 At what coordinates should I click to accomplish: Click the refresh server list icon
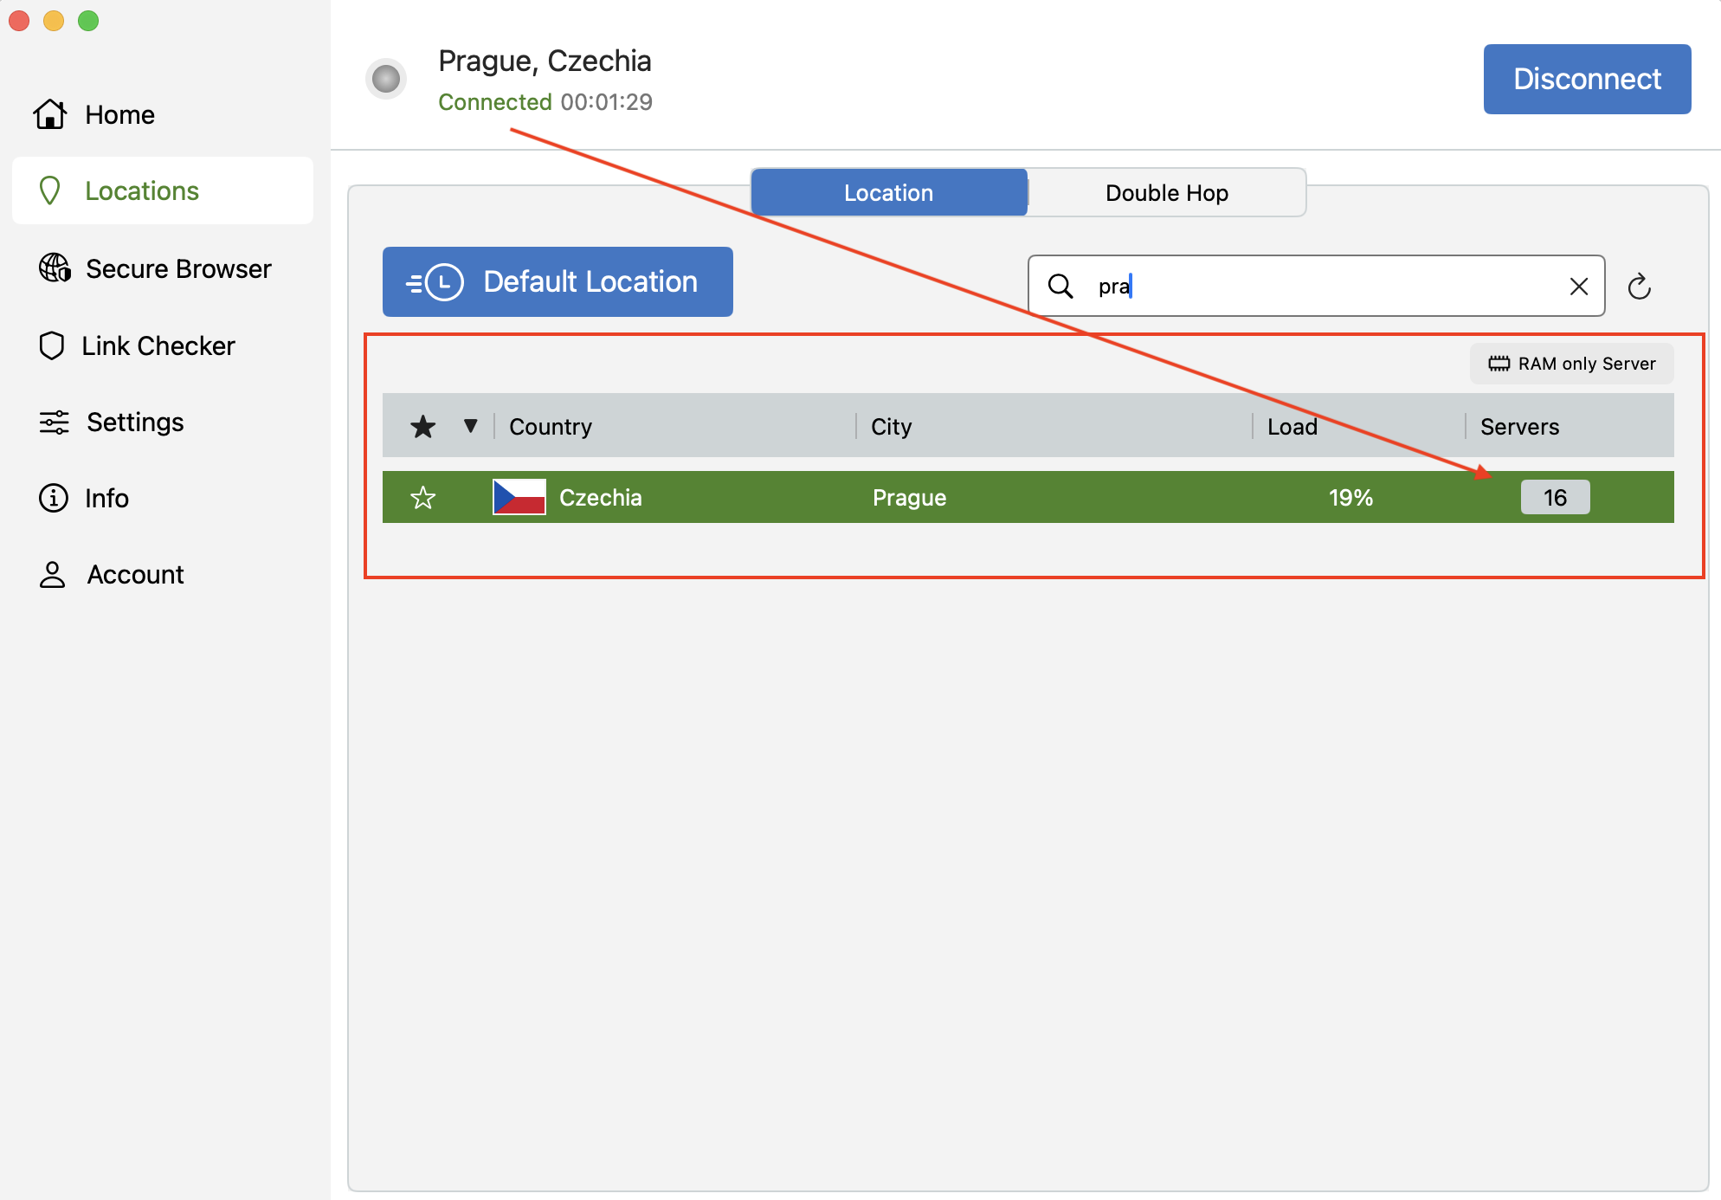point(1639,287)
